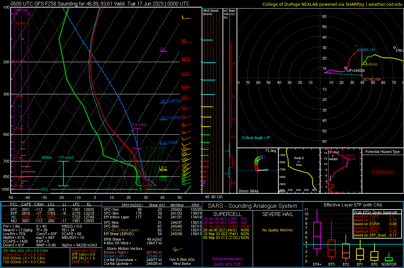Click the LCL marker label

pyautogui.click(x=163, y=179)
